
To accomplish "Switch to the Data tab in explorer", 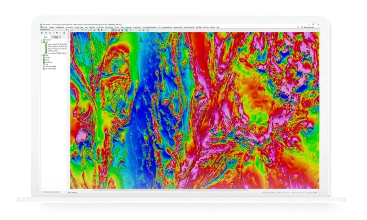I will [46, 37].
